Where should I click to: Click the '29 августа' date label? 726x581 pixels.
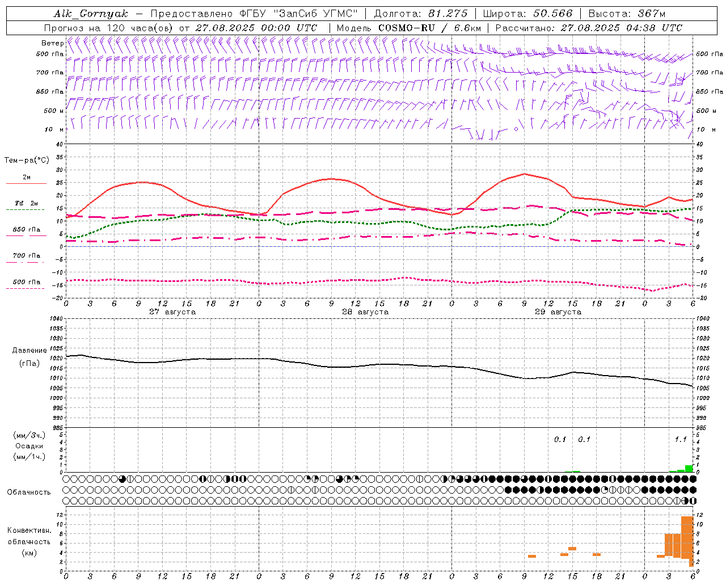pos(558,312)
